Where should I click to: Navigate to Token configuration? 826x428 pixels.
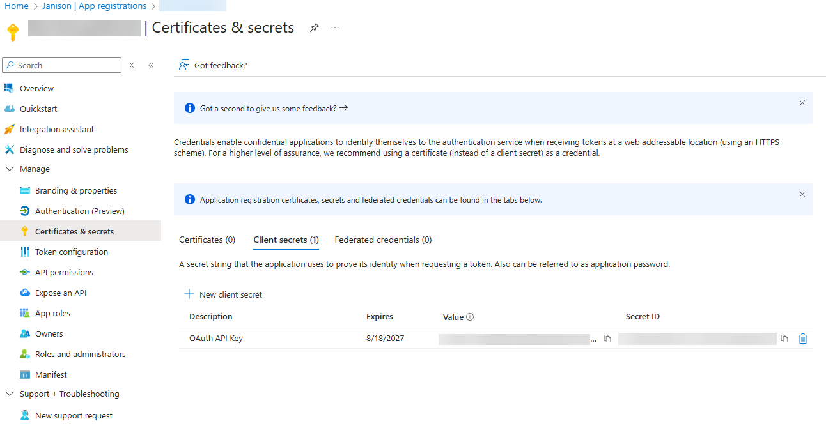(x=71, y=252)
